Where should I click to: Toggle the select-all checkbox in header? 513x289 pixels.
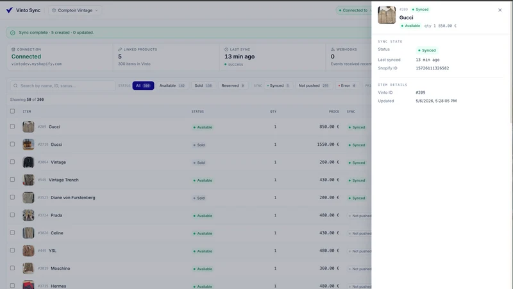(12, 111)
